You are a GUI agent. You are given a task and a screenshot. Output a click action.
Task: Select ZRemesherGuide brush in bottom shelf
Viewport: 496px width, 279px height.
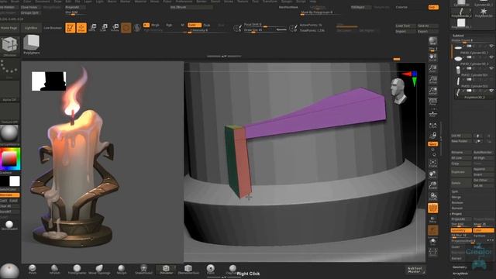click(188, 270)
